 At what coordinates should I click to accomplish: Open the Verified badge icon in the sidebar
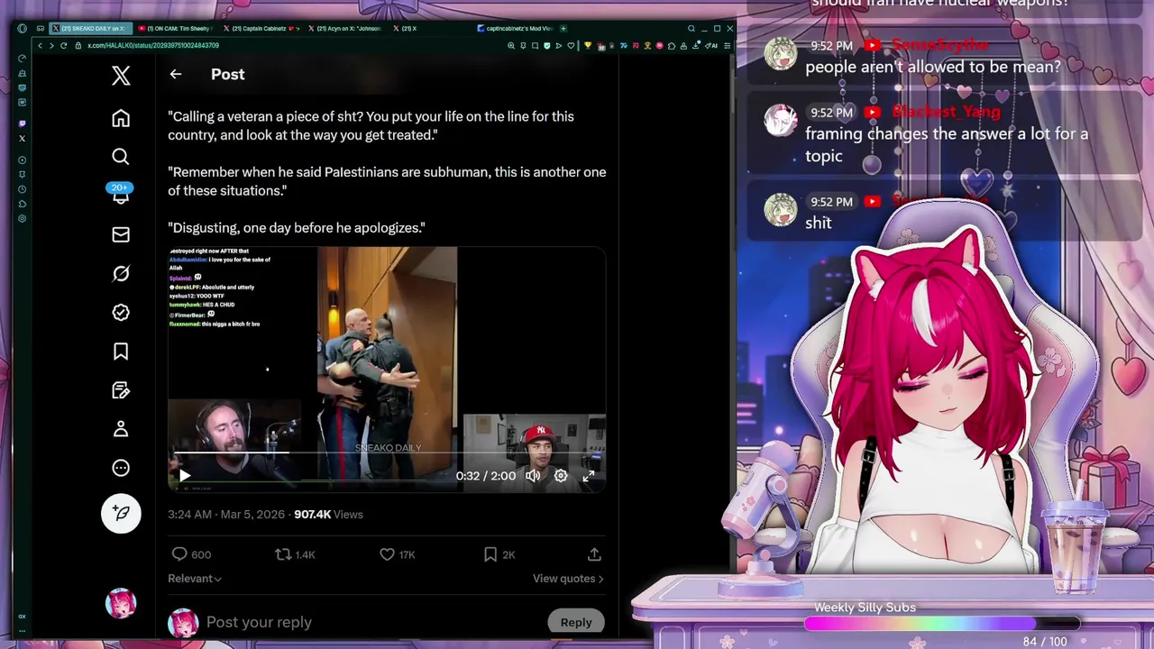tap(121, 312)
